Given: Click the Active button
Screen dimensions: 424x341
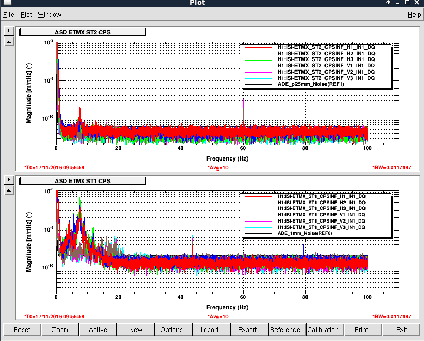Looking at the screenshot, I should 98,330.
